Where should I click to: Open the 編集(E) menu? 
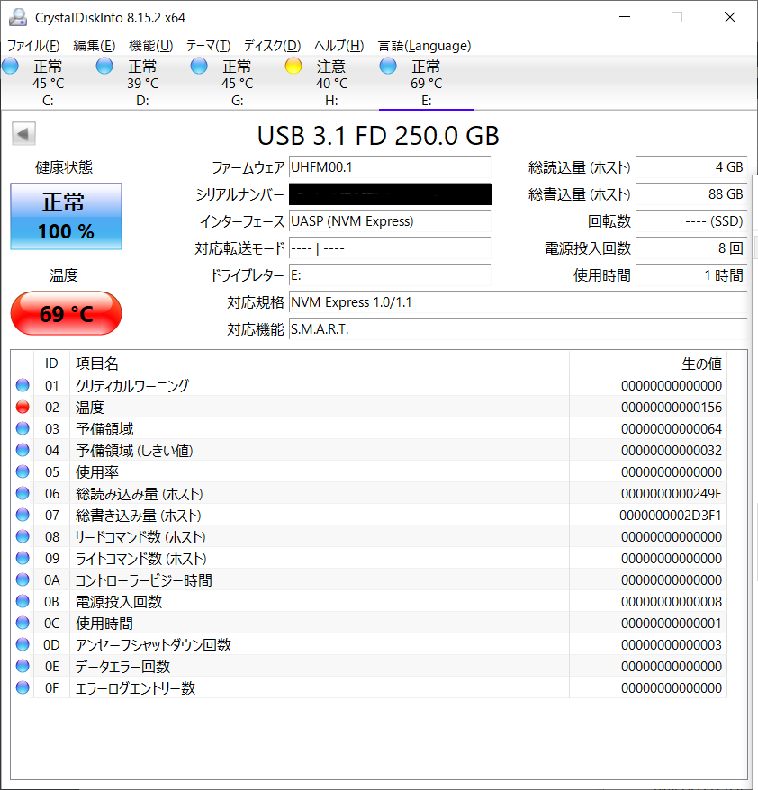click(x=95, y=46)
